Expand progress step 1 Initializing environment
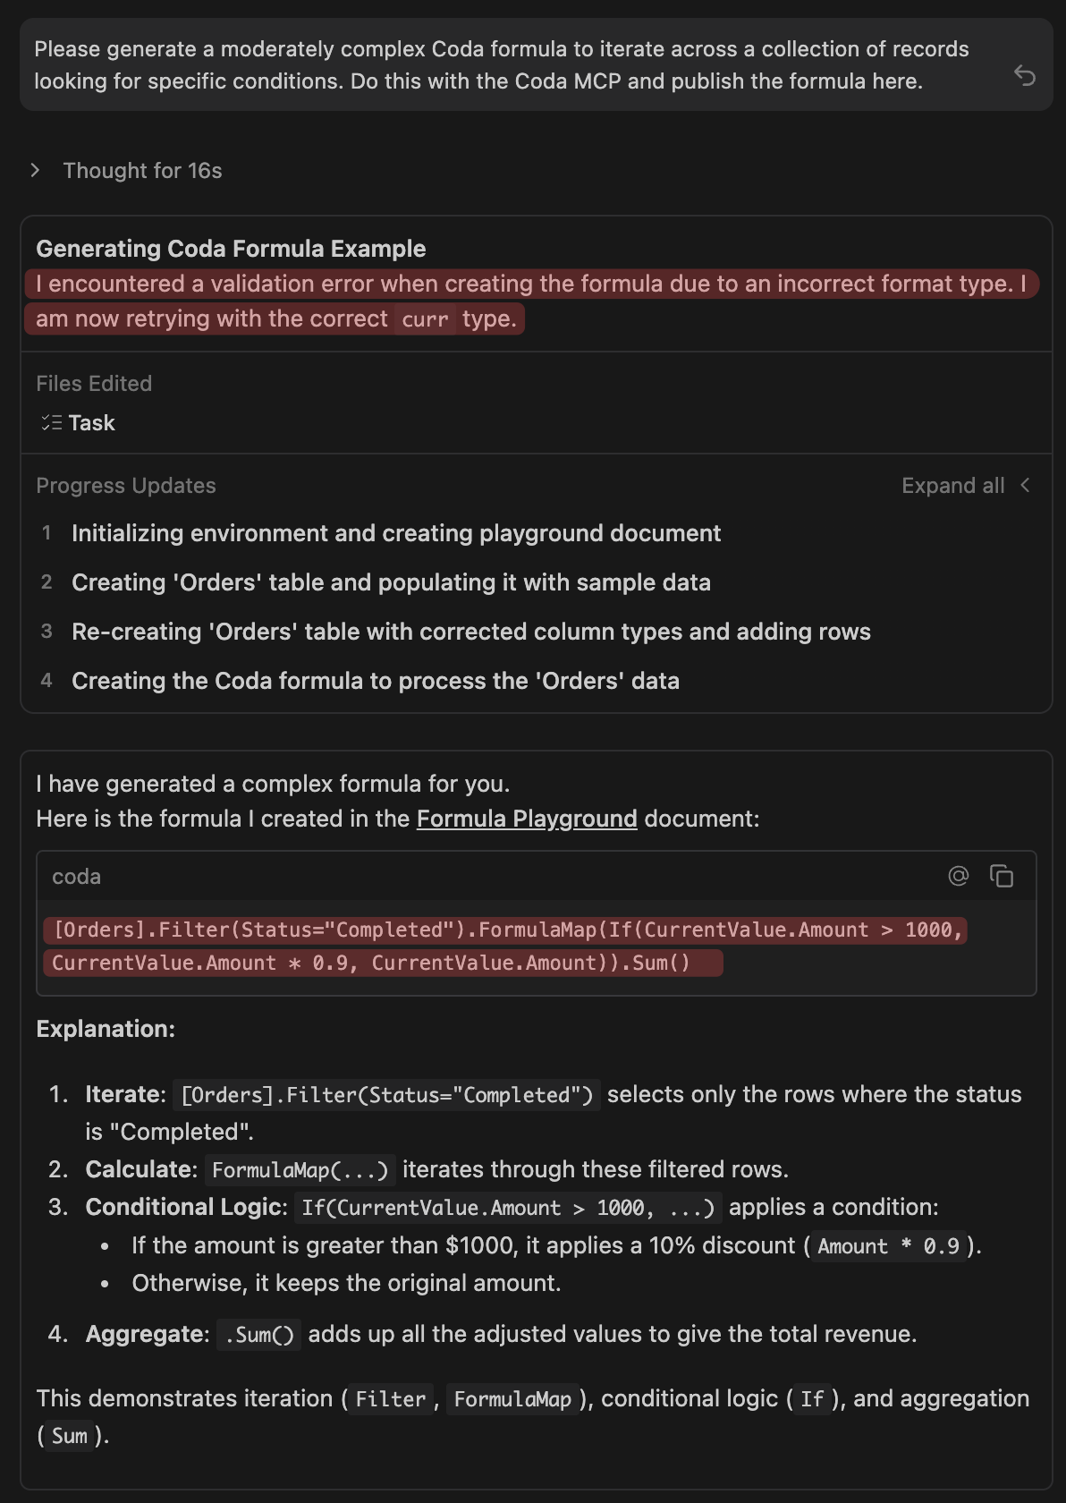1066x1503 pixels. (395, 533)
